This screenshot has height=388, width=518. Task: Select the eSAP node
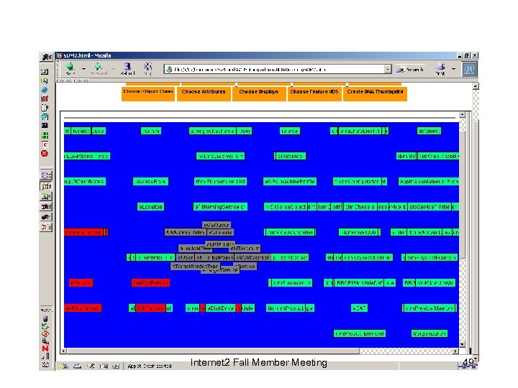[x=359, y=308]
